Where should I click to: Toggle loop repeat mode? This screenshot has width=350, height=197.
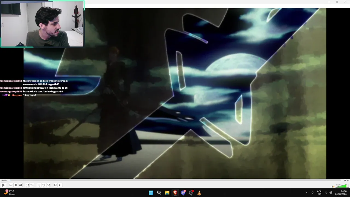pos(43,185)
